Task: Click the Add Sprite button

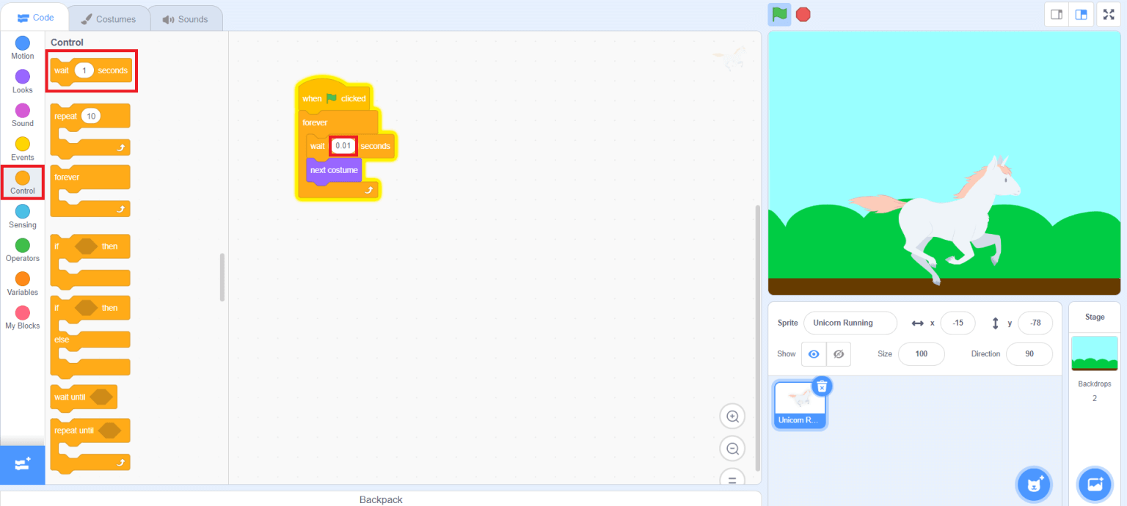Action: pos(1034,484)
